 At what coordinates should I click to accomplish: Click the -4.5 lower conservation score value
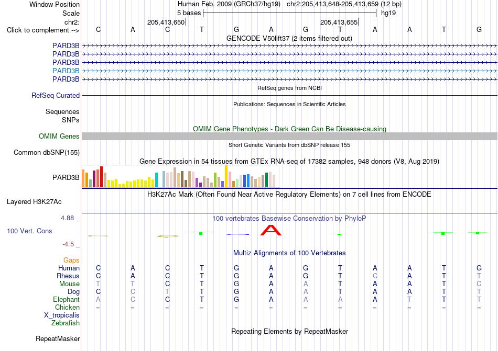[x=68, y=244]
